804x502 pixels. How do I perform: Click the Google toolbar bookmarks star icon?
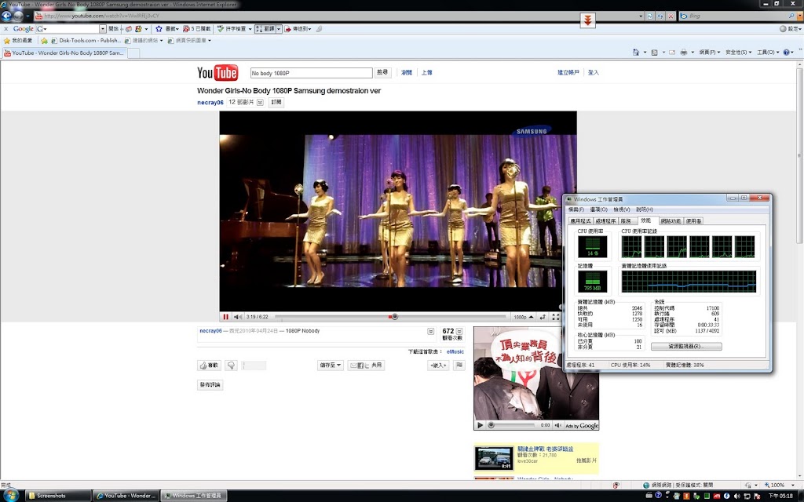coord(159,29)
